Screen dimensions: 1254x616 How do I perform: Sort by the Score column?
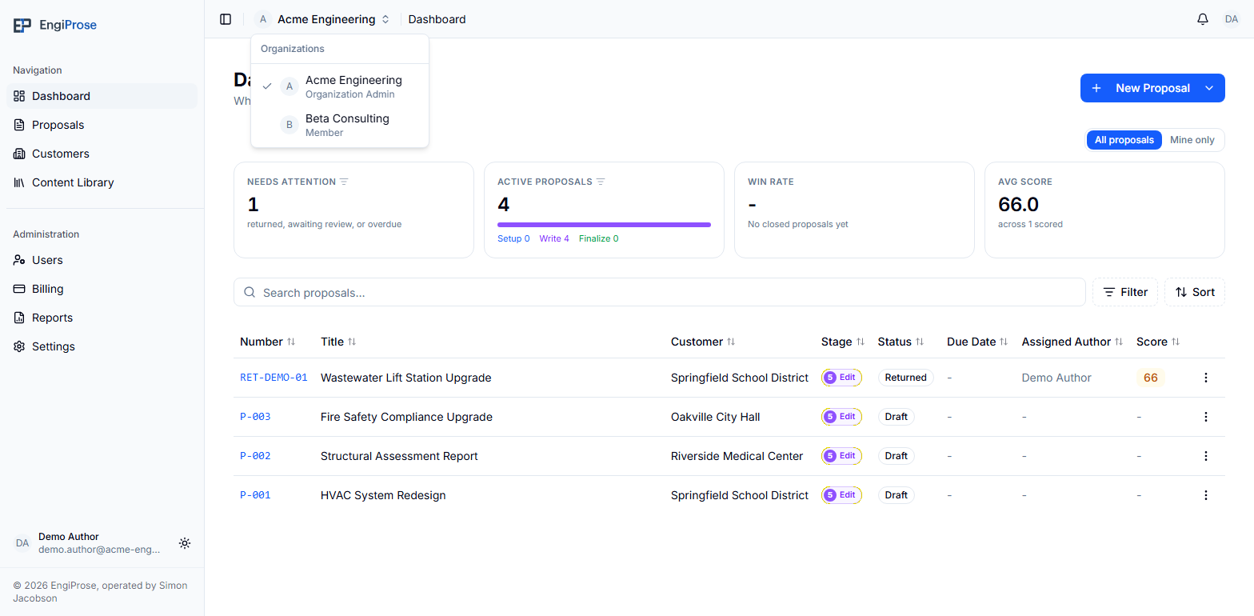point(1158,342)
